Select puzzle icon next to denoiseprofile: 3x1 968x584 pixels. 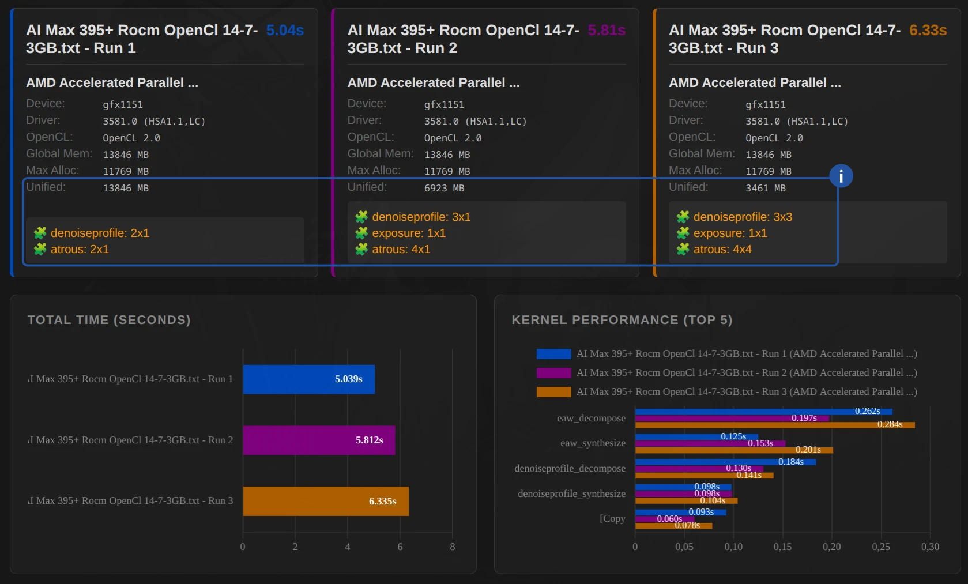click(361, 217)
